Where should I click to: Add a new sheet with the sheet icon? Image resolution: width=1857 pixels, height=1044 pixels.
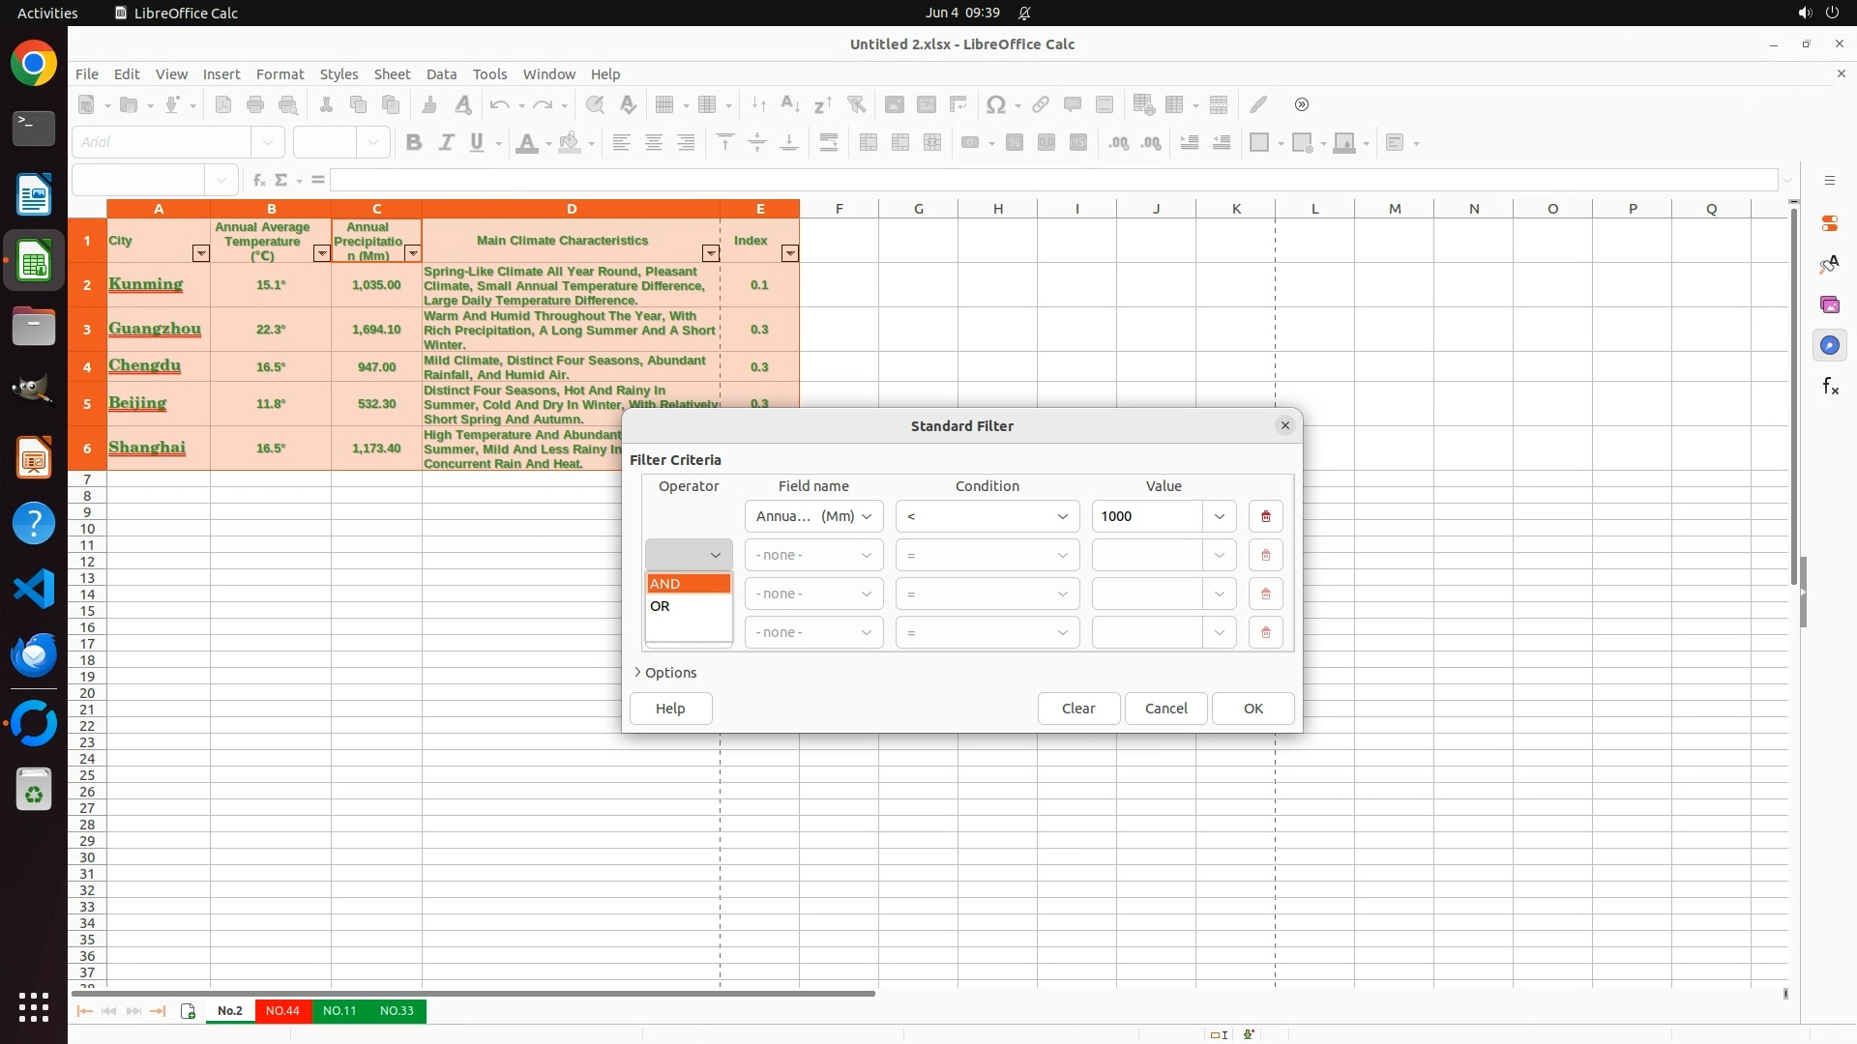click(188, 1011)
